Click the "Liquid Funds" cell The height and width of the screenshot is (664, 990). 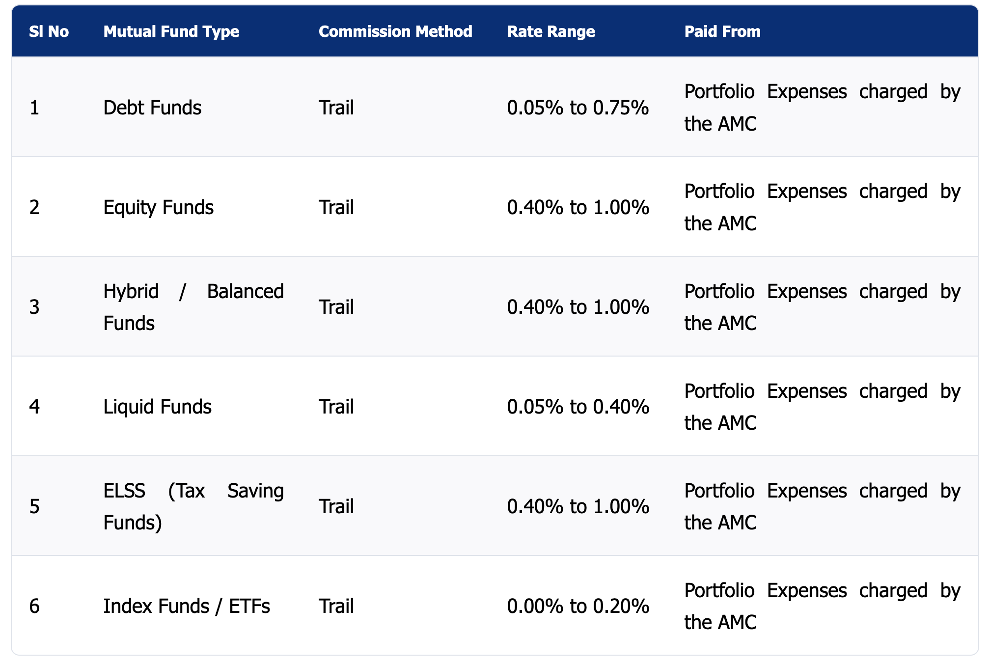point(157,407)
